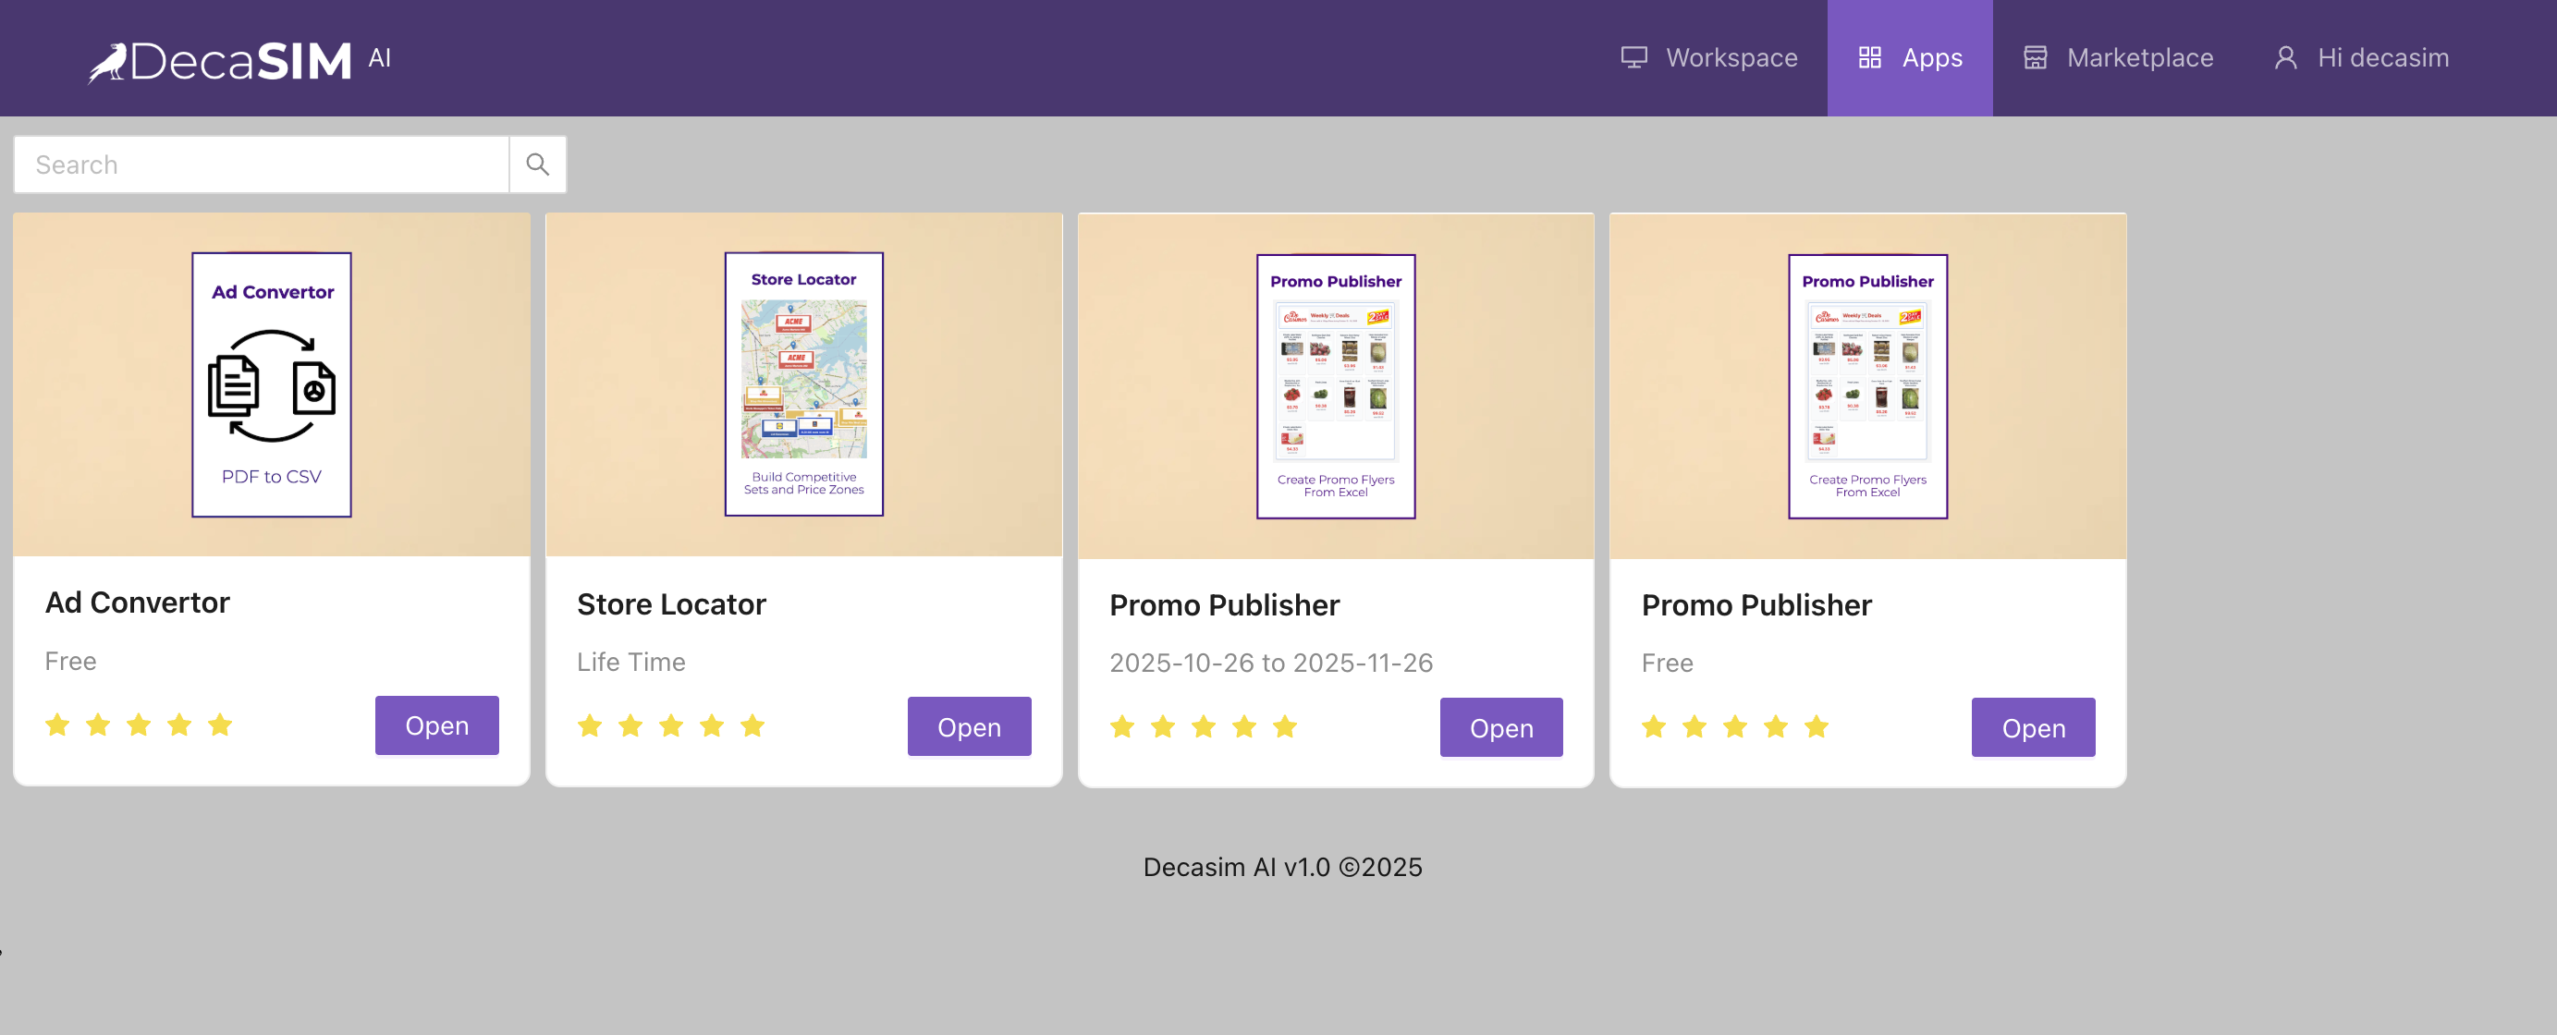The height and width of the screenshot is (1035, 2557).
Task: Click the Apps grid icon
Action: pos(1869,57)
